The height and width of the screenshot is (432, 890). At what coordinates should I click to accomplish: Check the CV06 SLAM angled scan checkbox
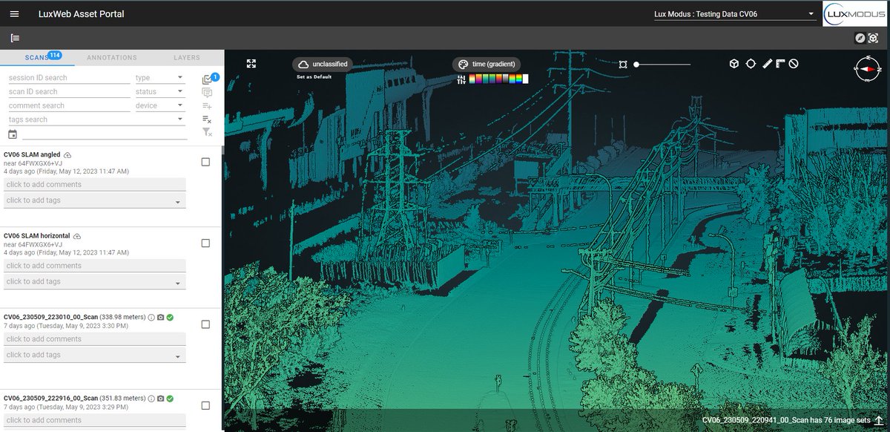click(205, 162)
